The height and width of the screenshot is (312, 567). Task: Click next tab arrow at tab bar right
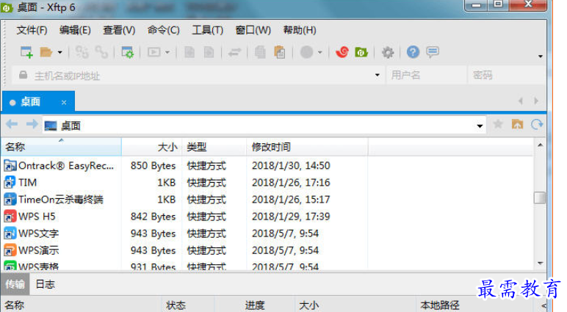click(x=536, y=101)
